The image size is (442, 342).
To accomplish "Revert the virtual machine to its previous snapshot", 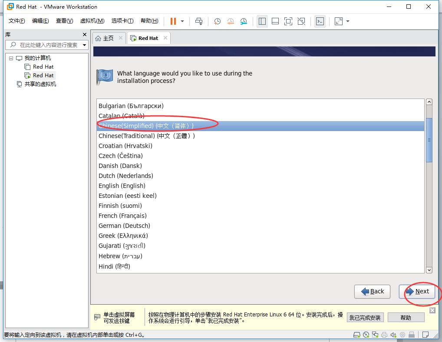I will click(230, 21).
